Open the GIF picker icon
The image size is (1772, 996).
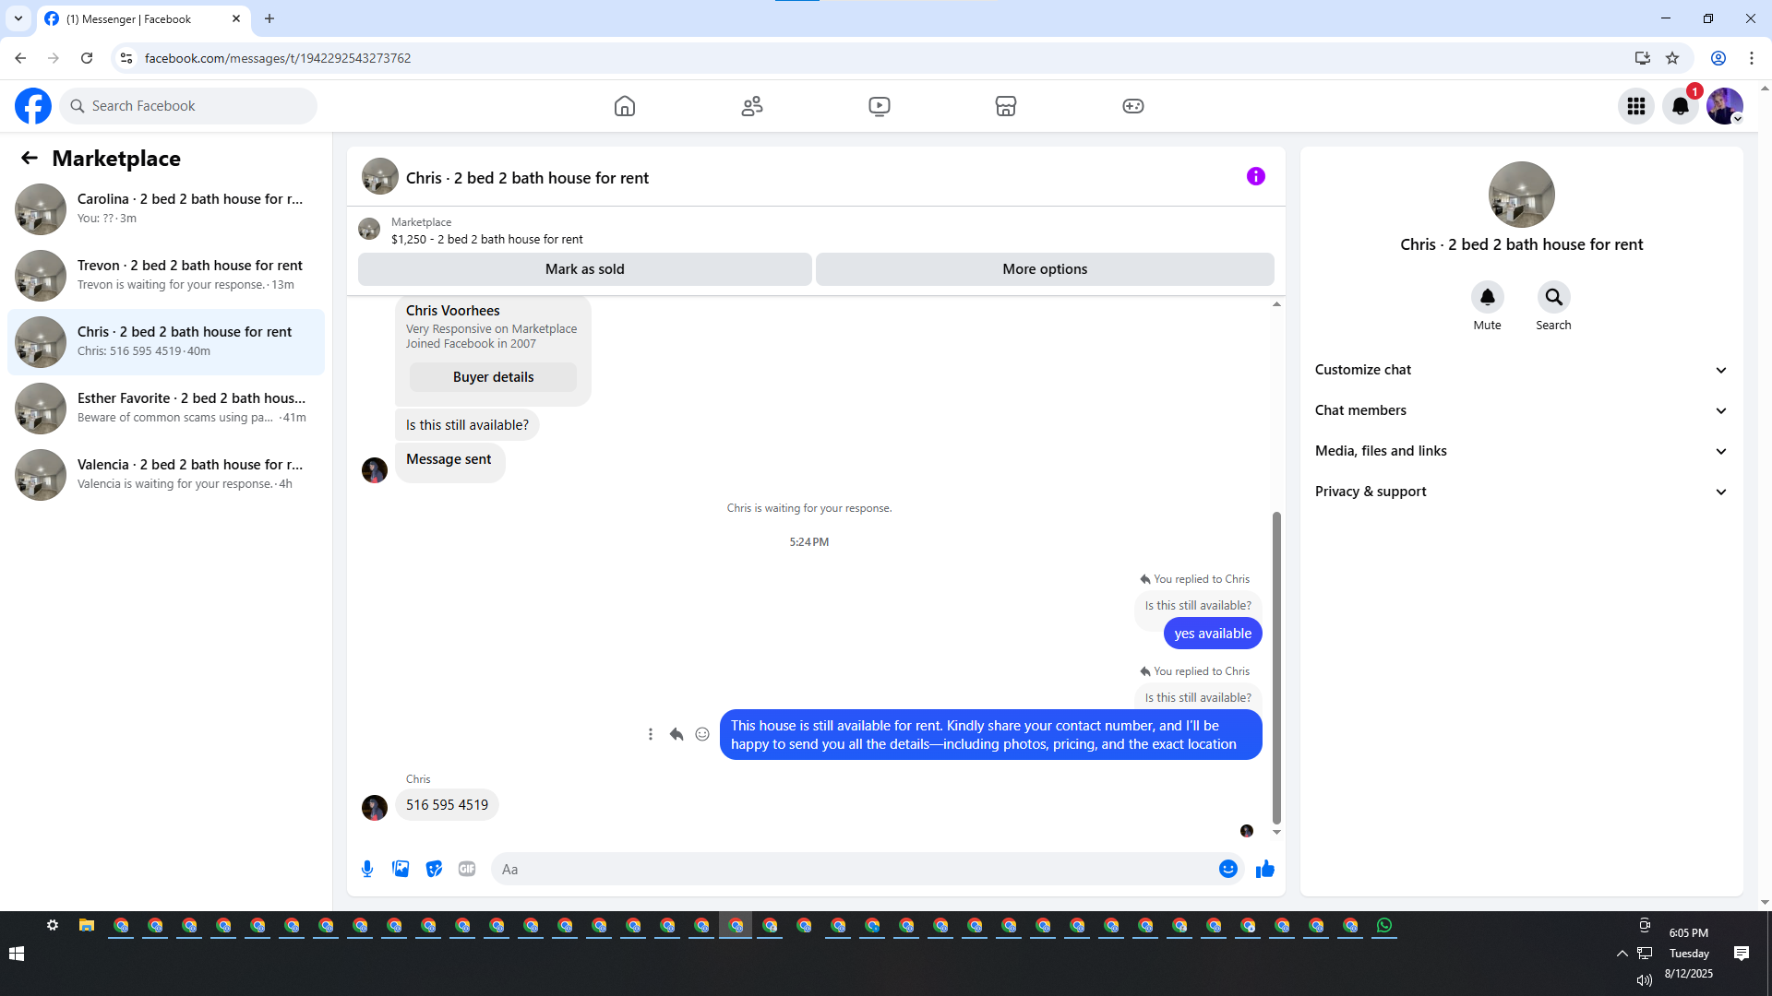(x=467, y=869)
